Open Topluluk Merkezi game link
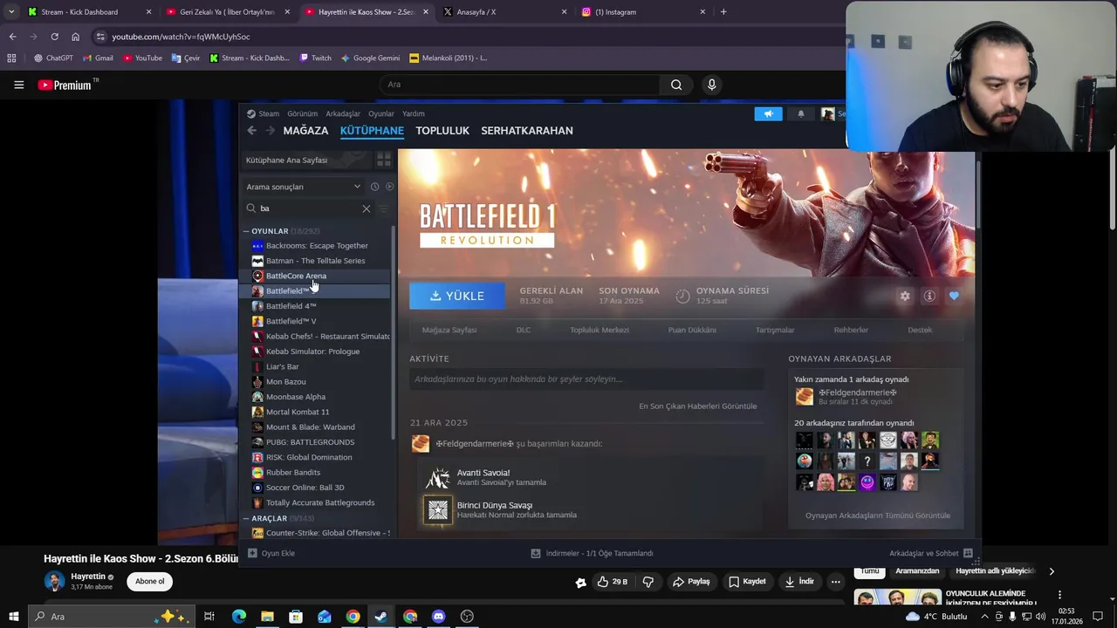 600,330
